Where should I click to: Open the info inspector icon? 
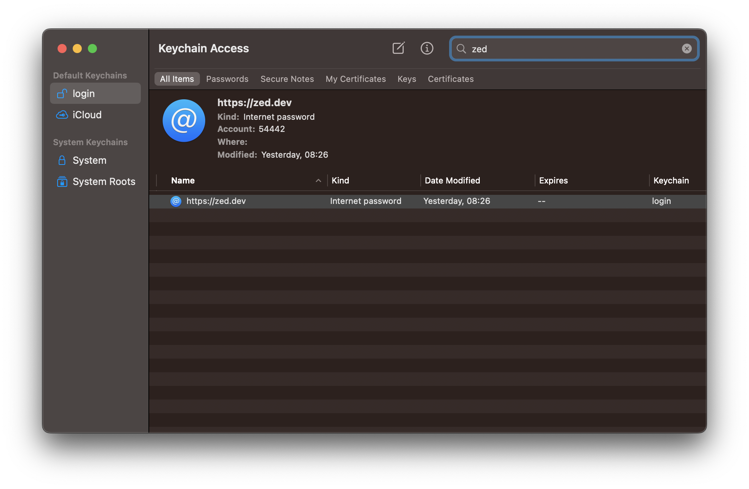tap(427, 48)
